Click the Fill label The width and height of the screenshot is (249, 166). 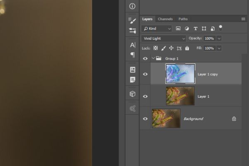199,48
